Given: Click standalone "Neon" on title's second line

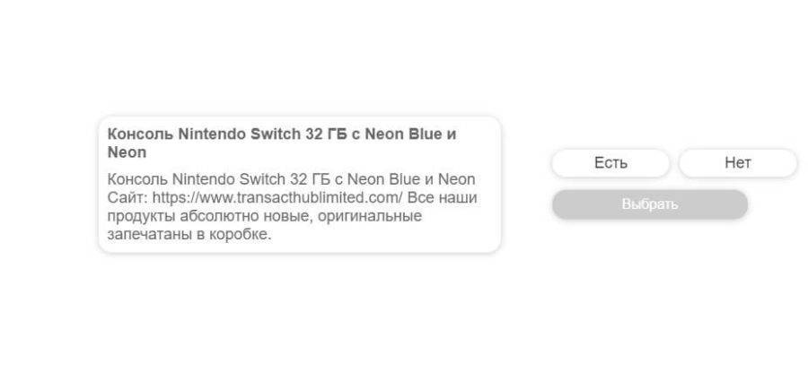Looking at the screenshot, I should point(127,152).
